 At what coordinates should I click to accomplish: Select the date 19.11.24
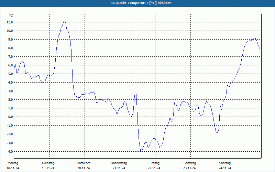click(x=48, y=168)
